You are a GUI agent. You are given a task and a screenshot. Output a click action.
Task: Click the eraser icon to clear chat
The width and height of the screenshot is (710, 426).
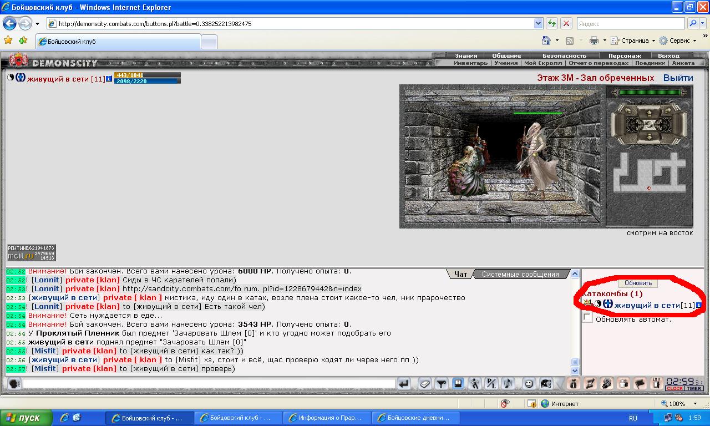pyautogui.click(x=424, y=383)
